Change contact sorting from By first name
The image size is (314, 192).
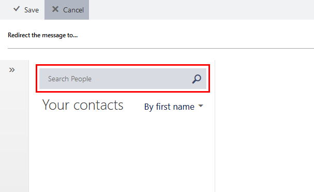(174, 107)
